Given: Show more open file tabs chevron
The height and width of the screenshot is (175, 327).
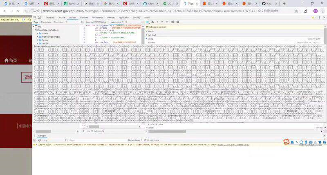Looking at the screenshot, I should 126,22.
